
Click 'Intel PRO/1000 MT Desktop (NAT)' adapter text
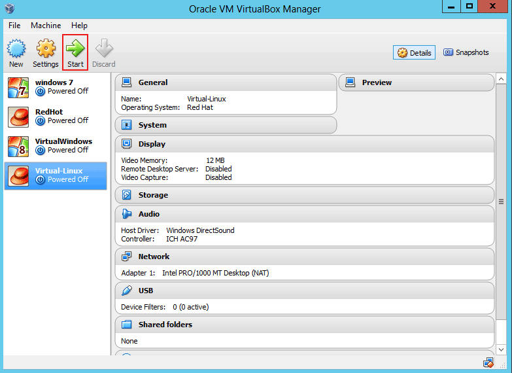pyautogui.click(x=216, y=273)
